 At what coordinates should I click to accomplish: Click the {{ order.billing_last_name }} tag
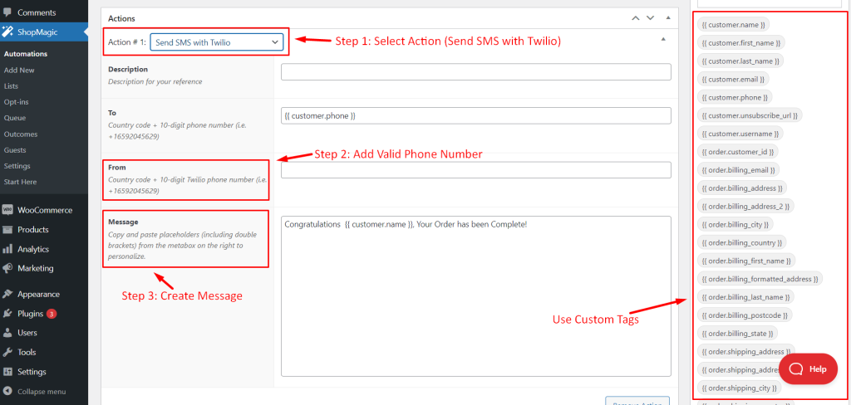click(745, 297)
